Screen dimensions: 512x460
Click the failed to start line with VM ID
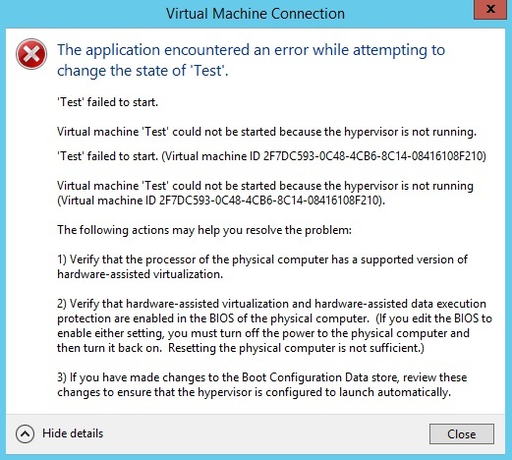(271, 156)
